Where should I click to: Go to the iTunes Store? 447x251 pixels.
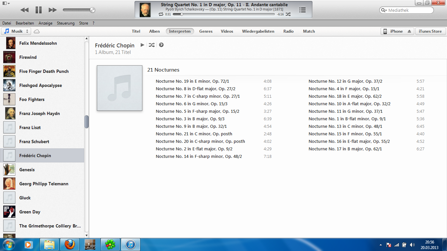(x=430, y=31)
